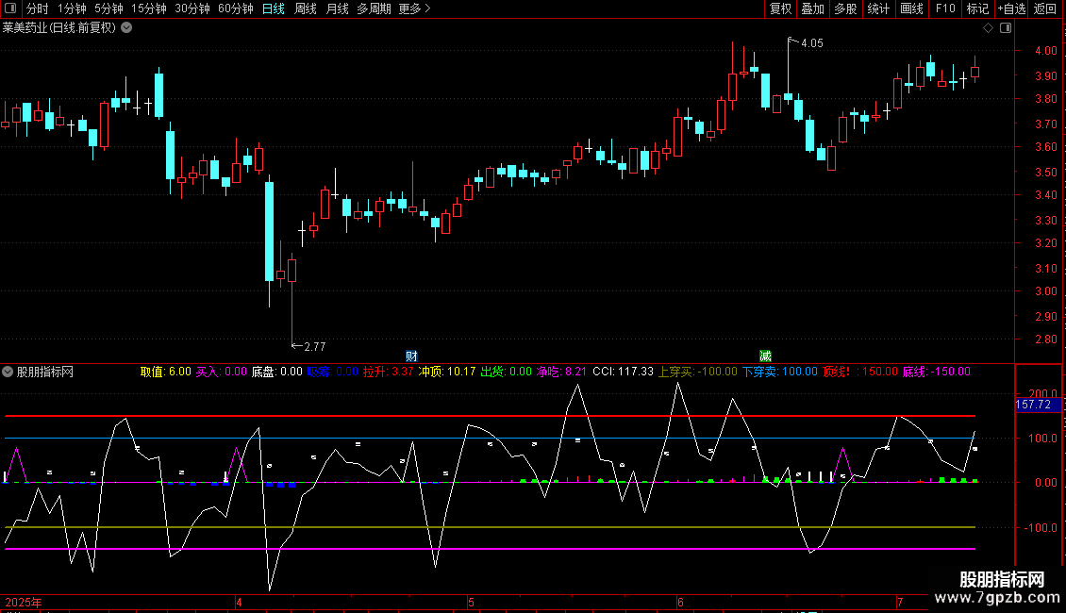Select the 5分钟 period tab
The width and height of the screenshot is (1066, 613).
point(108,8)
